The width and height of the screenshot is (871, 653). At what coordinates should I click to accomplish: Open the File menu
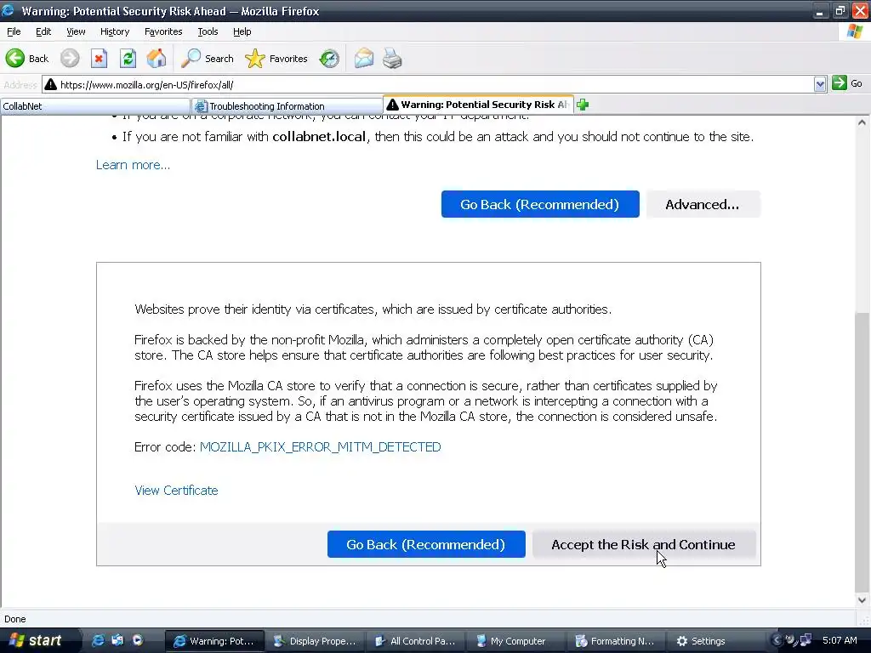[14, 31]
